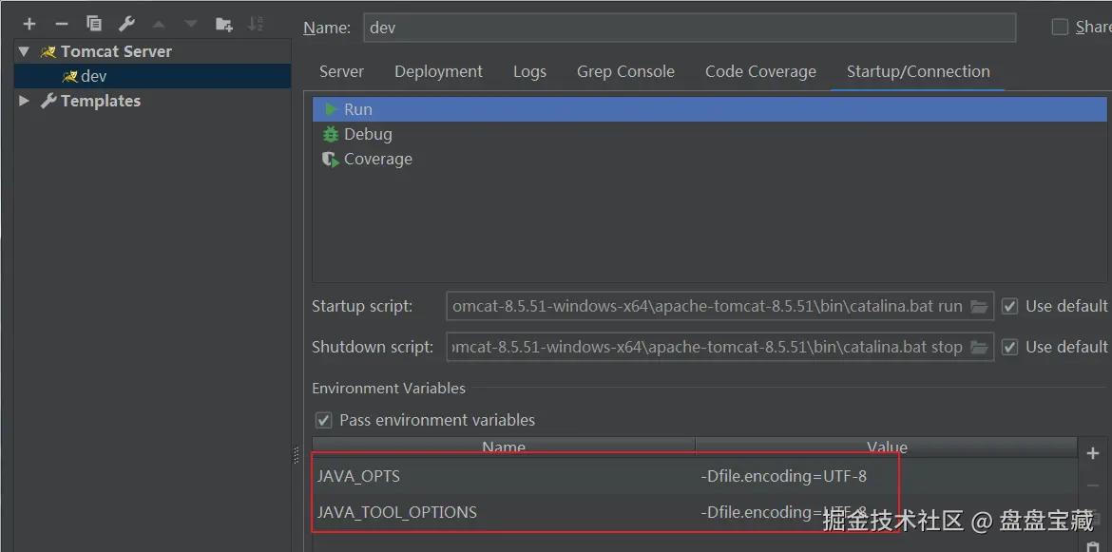Select Debug in the startup list
Screen dimensions: 1112x552
[367, 134]
